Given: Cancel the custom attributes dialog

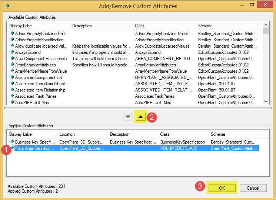Looking at the screenshot, I should coord(252,188).
